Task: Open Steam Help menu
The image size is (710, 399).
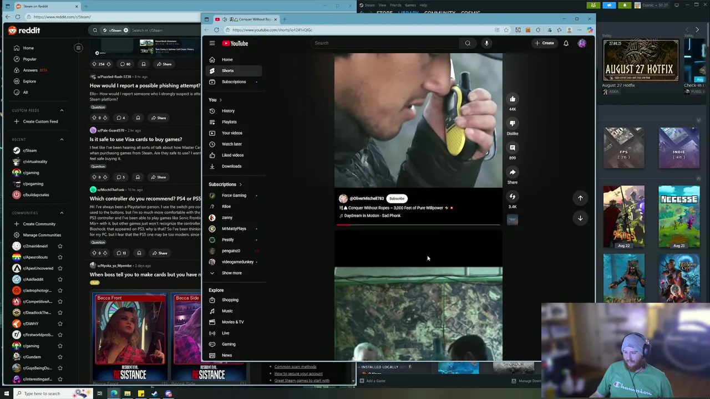Action: (x=423, y=5)
